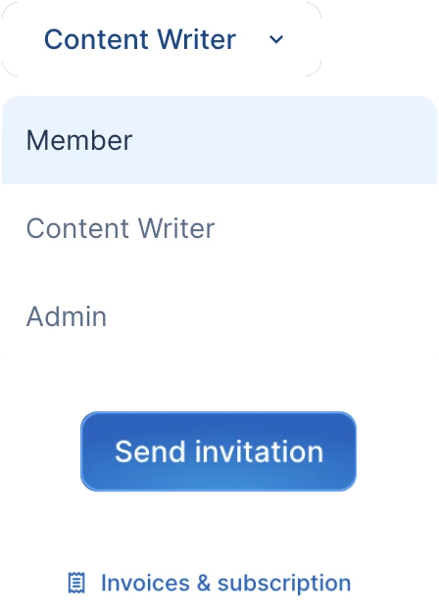439x615 pixels.
Task: Select the highlighted Member entry
Action: click(219, 140)
